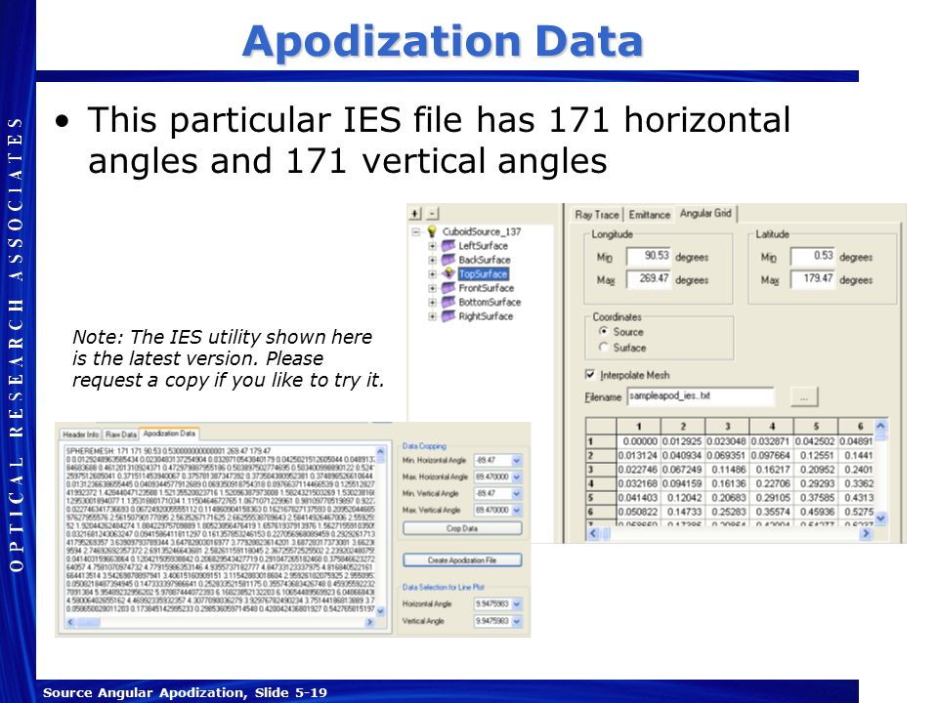Click the up scroll arrow of SPHEREMESH text box
938x703 pixels.
[380, 452]
